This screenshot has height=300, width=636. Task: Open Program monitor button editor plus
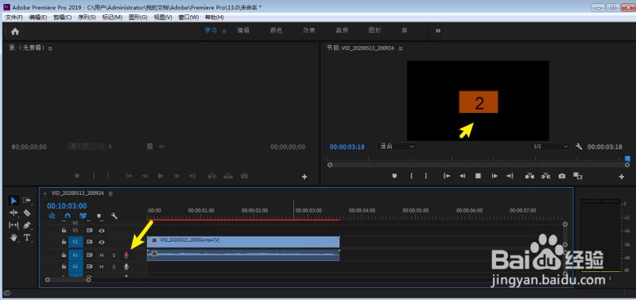pos(621,177)
